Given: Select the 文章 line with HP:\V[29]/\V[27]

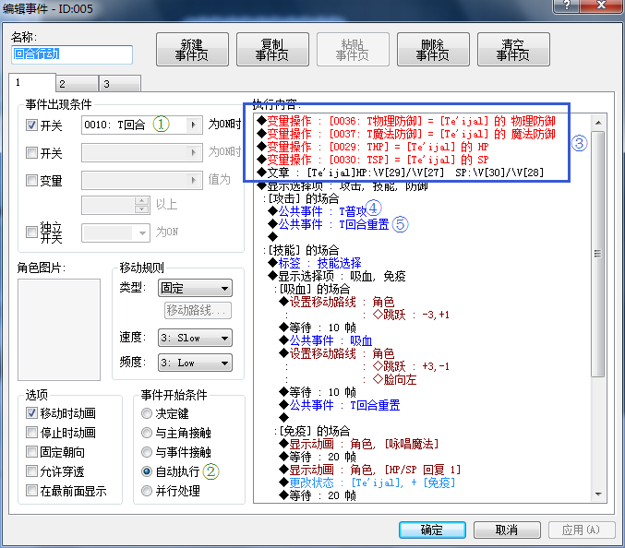Looking at the screenshot, I should tap(400, 173).
